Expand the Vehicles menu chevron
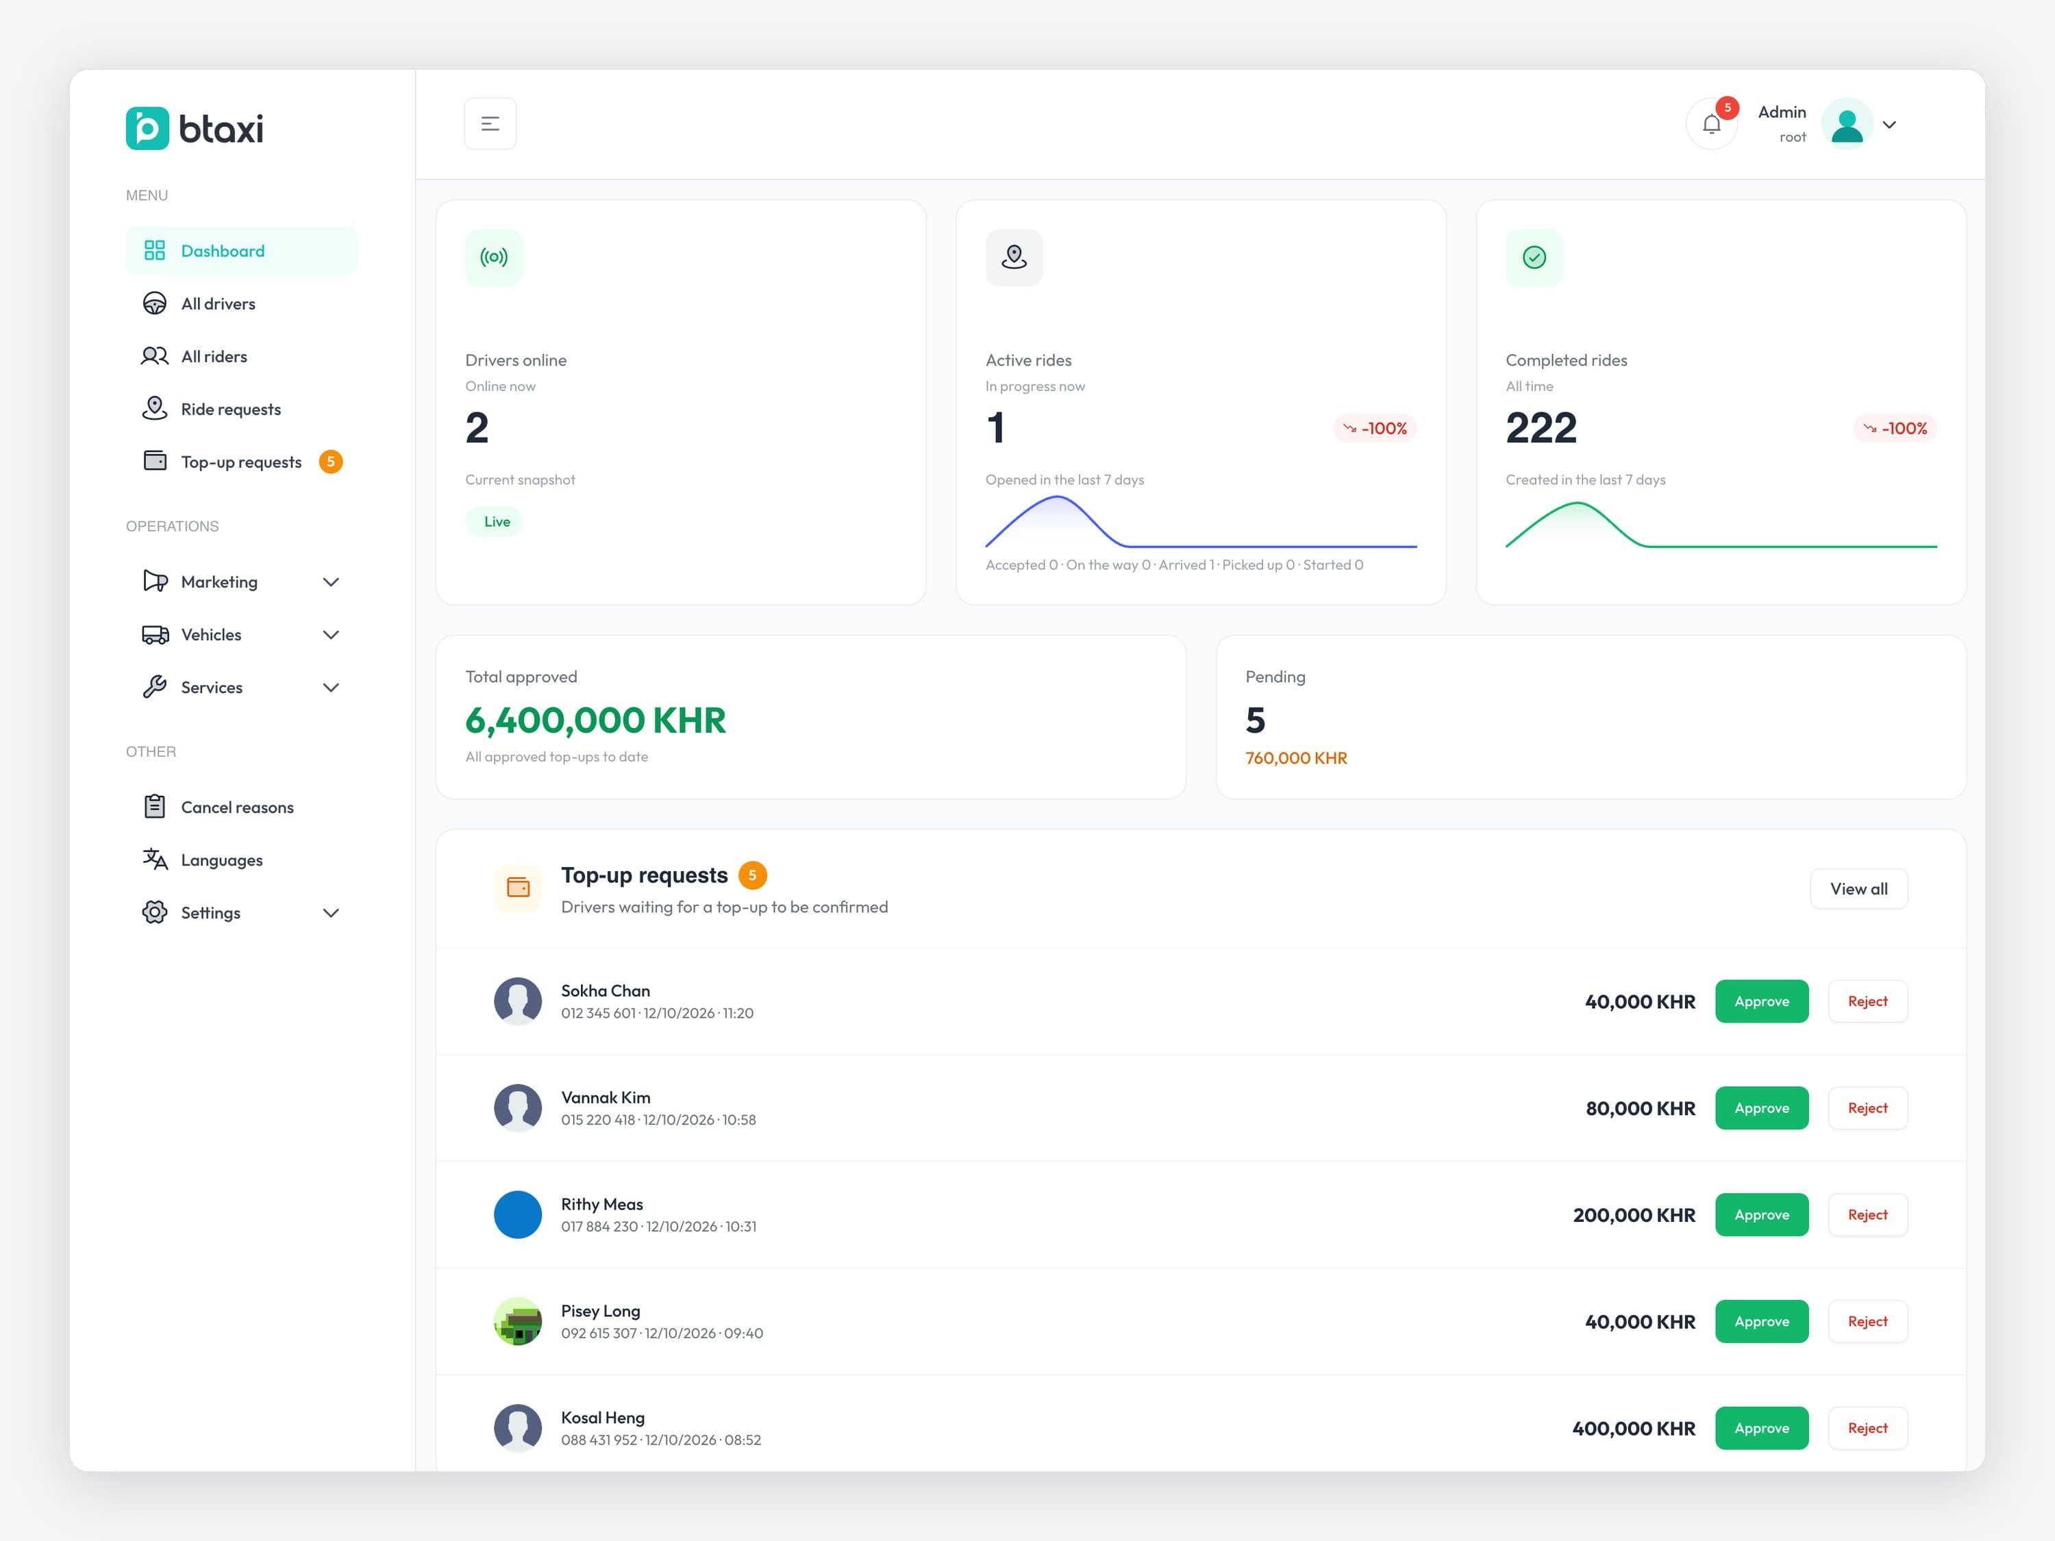This screenshot has width=2055, height=1541. (x=331, y=634)
